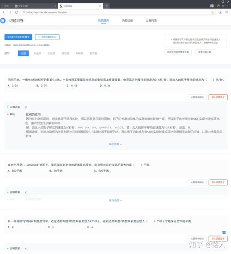Open the 出卷列表 tab
Image resolution: width=231 pixels, height=254 pixels.
[x=151, y=20]
